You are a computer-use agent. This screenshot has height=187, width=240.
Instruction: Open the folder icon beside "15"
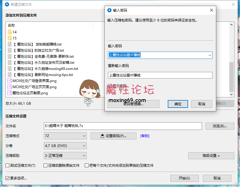[10, 38]
